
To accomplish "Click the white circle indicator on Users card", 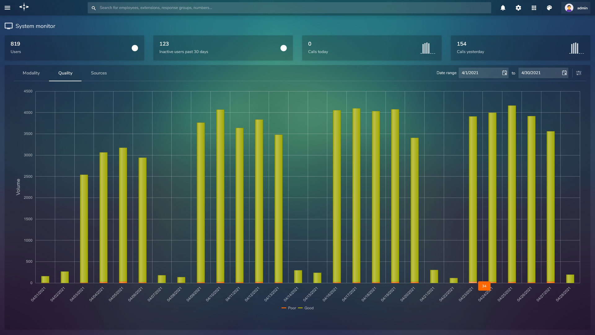I will [135, 48].
